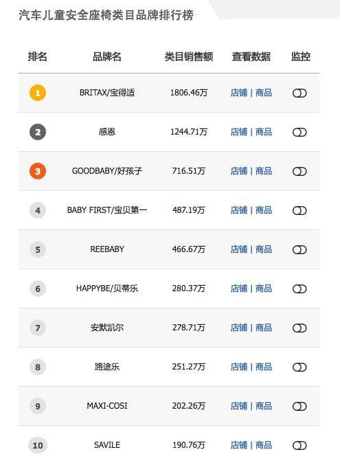The height and width of the screenshot is (463, 340).
Task: Click brand name 安默凯尔
Action: (x=107, y=328)
